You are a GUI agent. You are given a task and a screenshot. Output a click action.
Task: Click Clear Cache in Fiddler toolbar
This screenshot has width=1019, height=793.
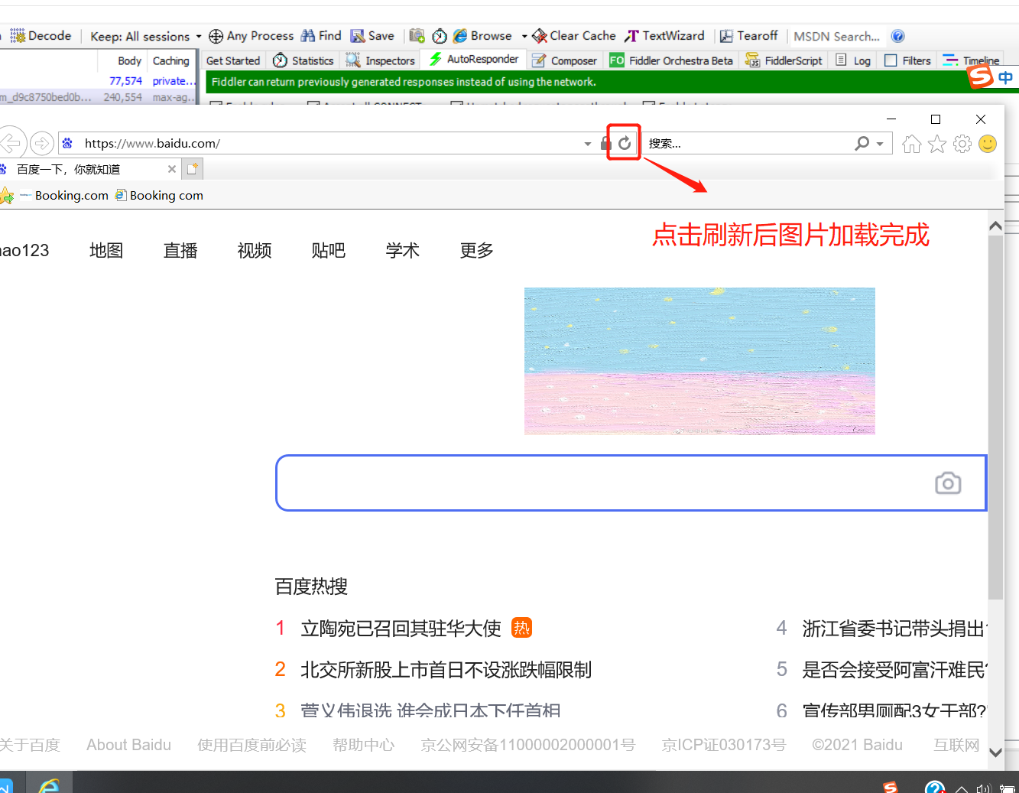[574, 36]
